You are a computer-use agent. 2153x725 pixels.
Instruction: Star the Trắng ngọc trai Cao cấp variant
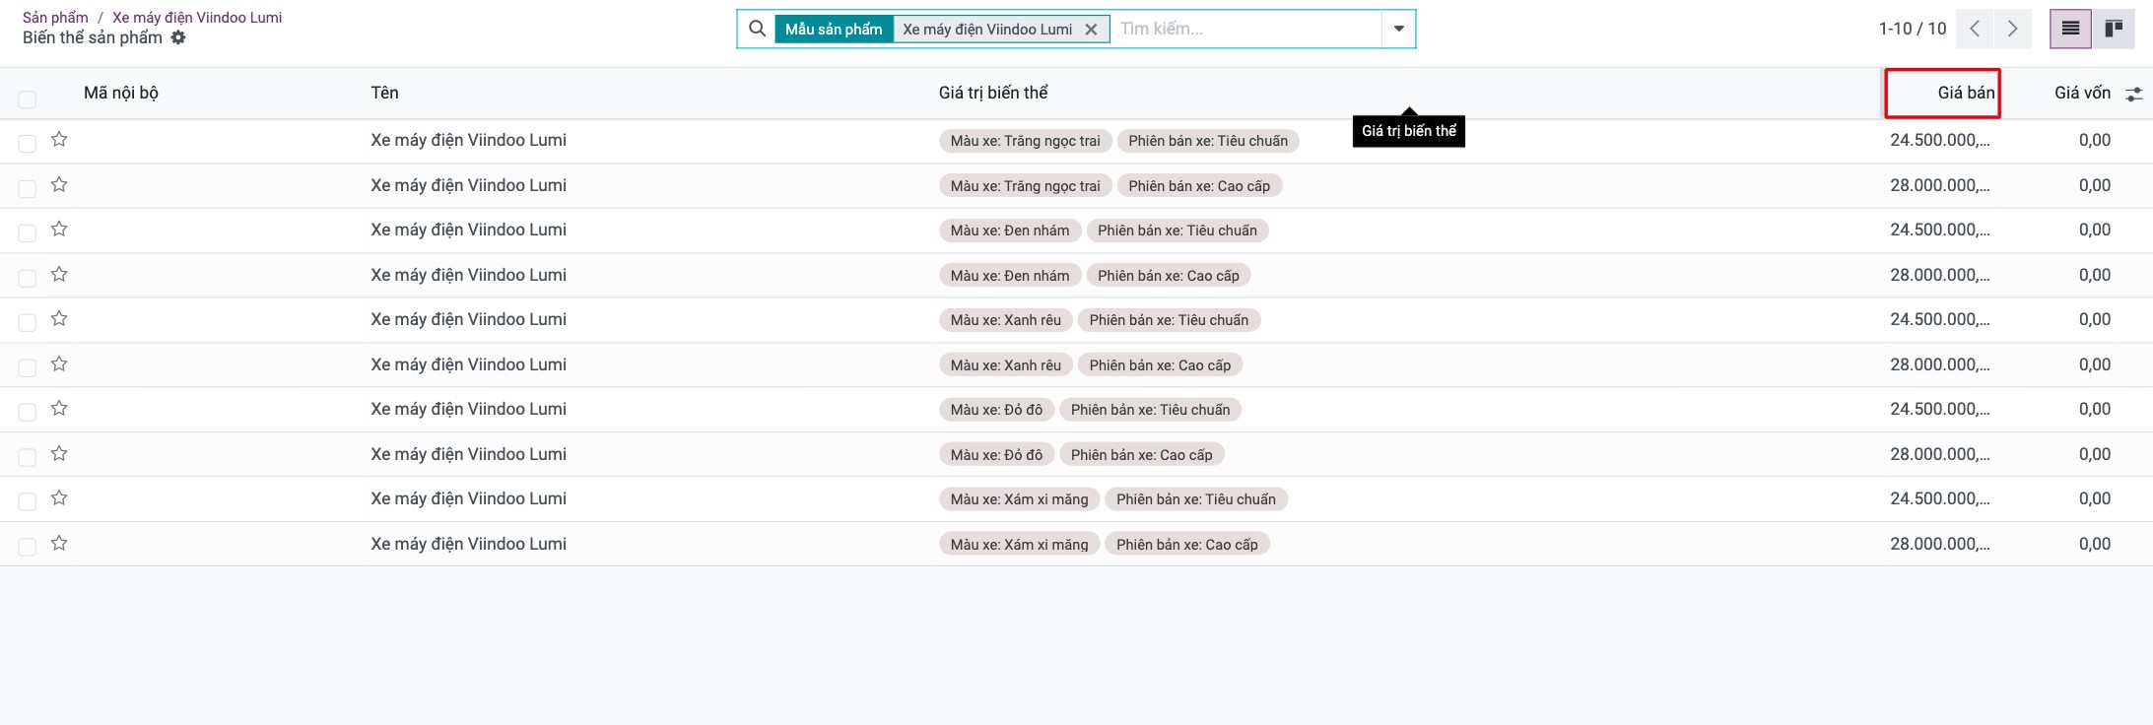click(59, 184)
